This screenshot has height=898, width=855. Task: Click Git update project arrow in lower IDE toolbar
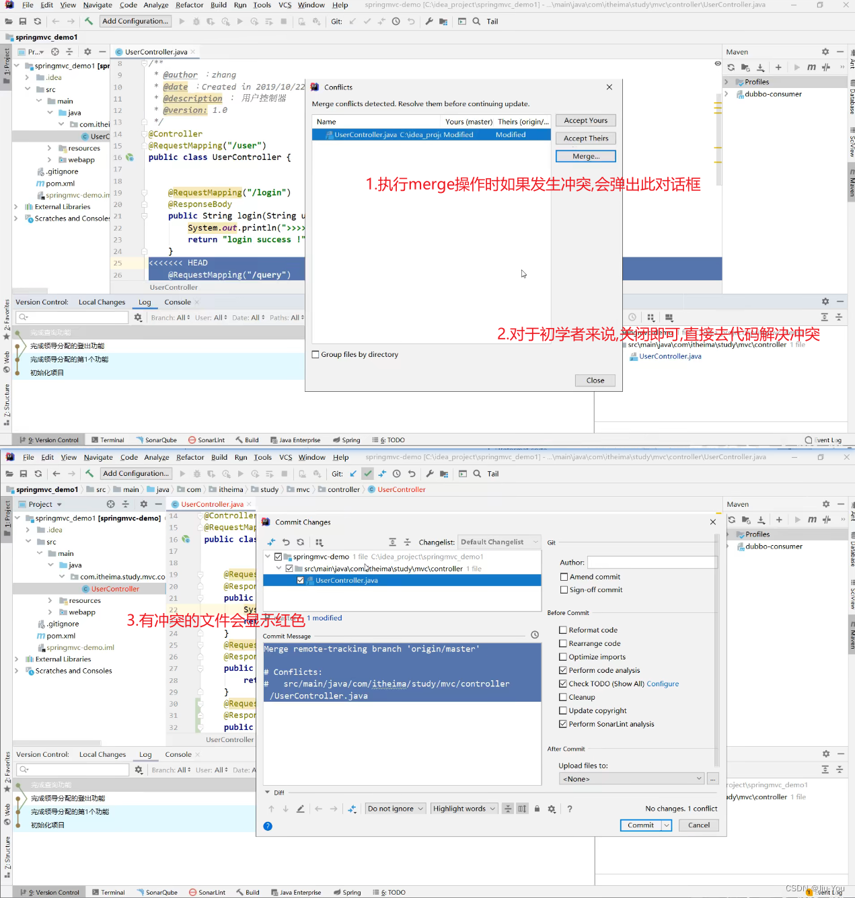click(353, 474)
